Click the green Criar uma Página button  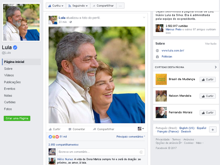tap(17, 118)
